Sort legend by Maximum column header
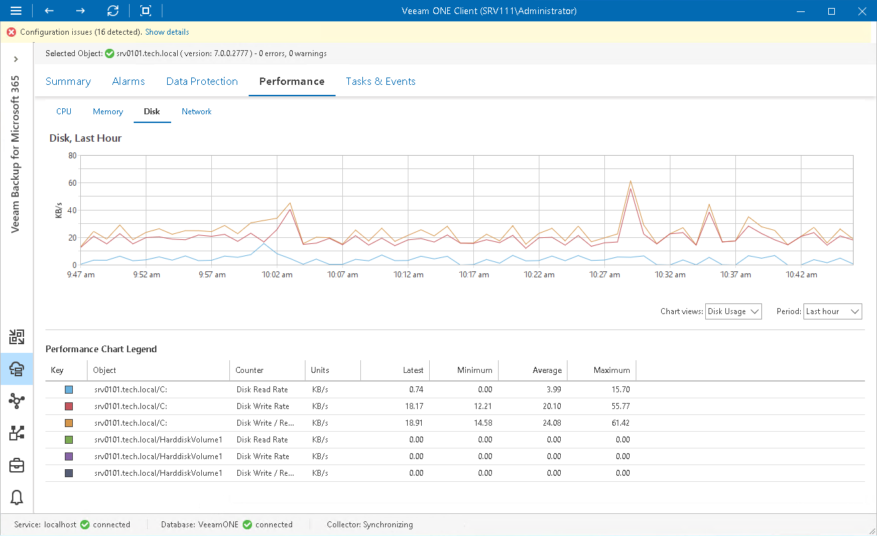 click(602, 370)
